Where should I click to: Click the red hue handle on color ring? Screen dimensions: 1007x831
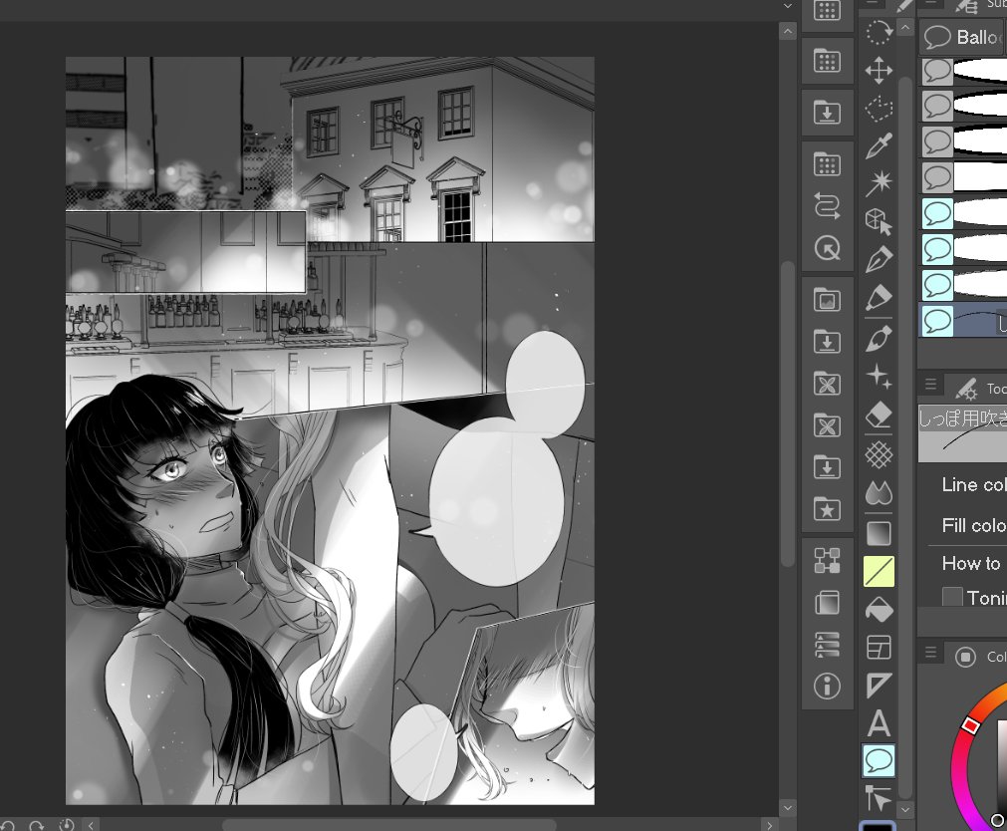pyautogui.click(x=970, y=725)
